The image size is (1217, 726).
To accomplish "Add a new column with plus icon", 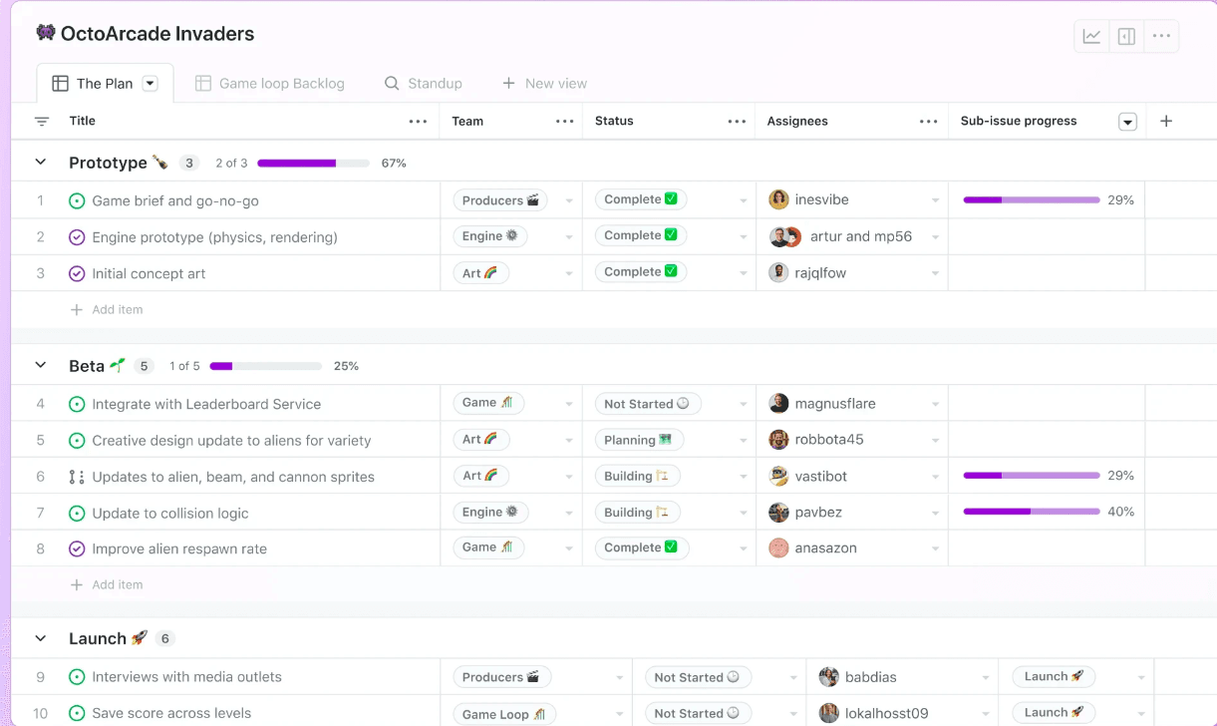I will (x=1166, y=121).
